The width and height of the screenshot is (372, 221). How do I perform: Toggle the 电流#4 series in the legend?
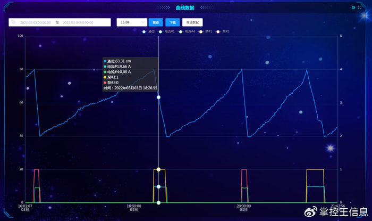pos(187,31)
